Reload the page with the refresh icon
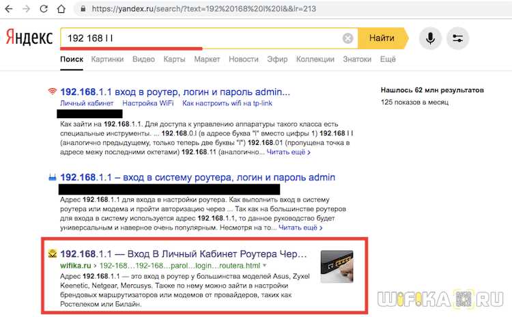This screenshot has height=317, width=512. [x=44, y=9]
